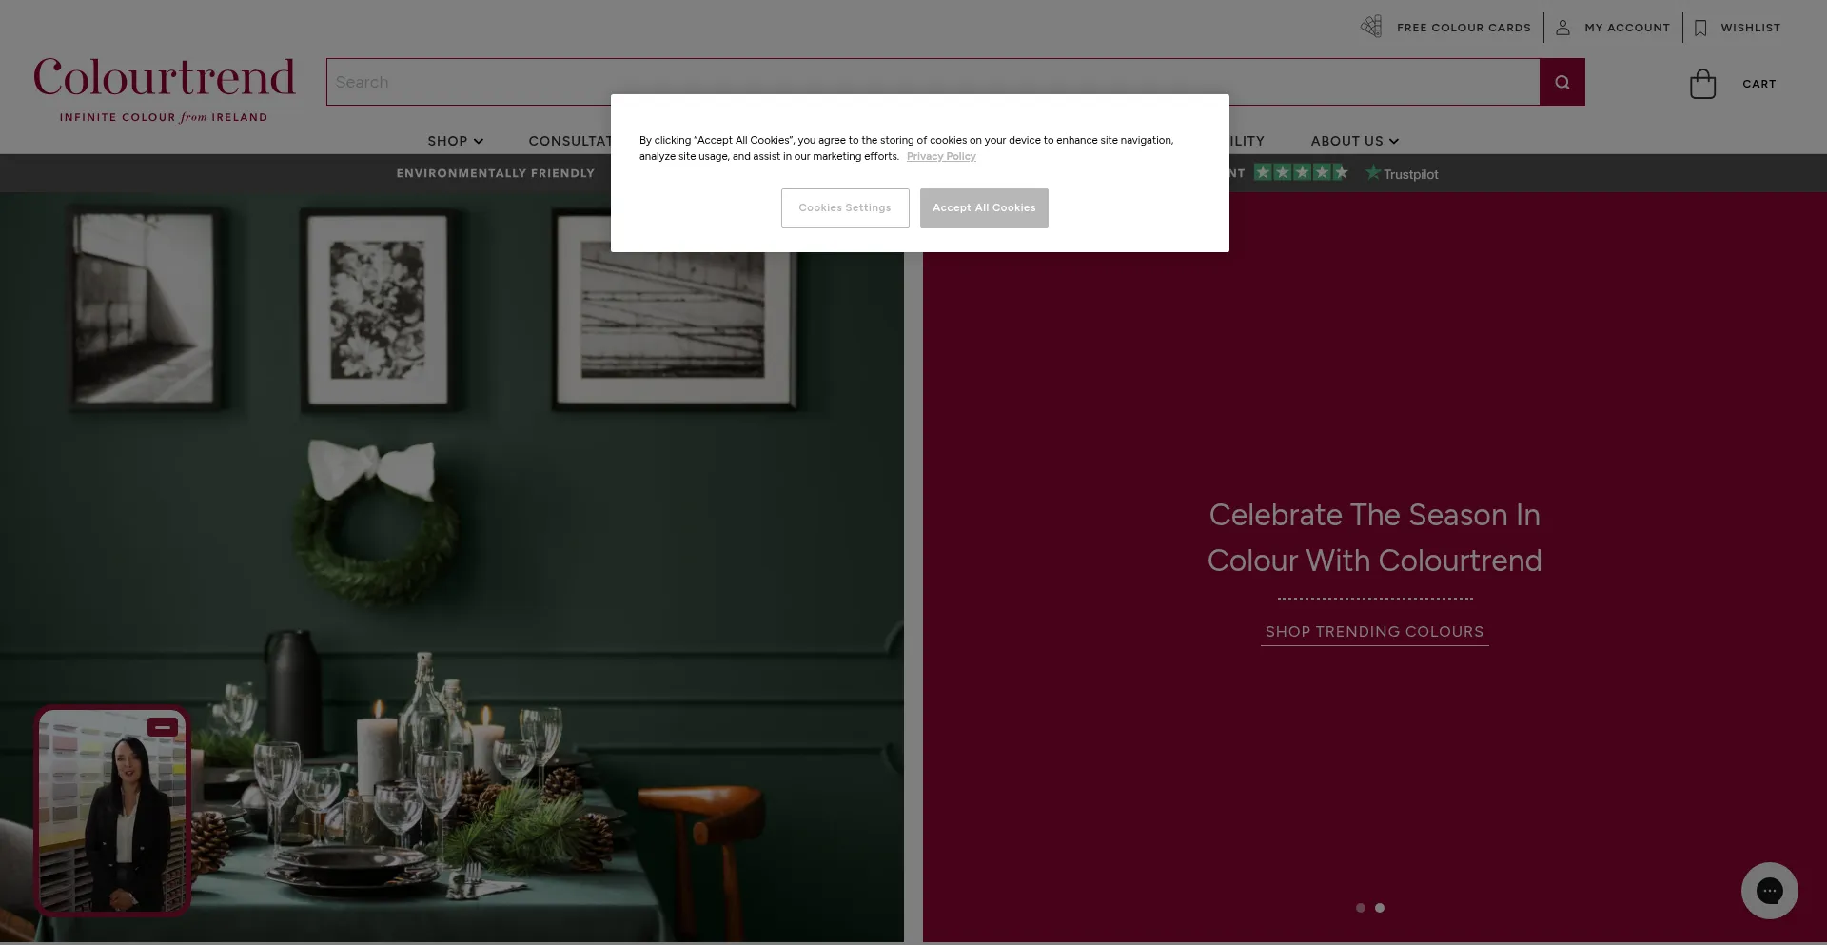Open the Privacy Policy link
The image size is (1827, 945).
tap(941, 156)
